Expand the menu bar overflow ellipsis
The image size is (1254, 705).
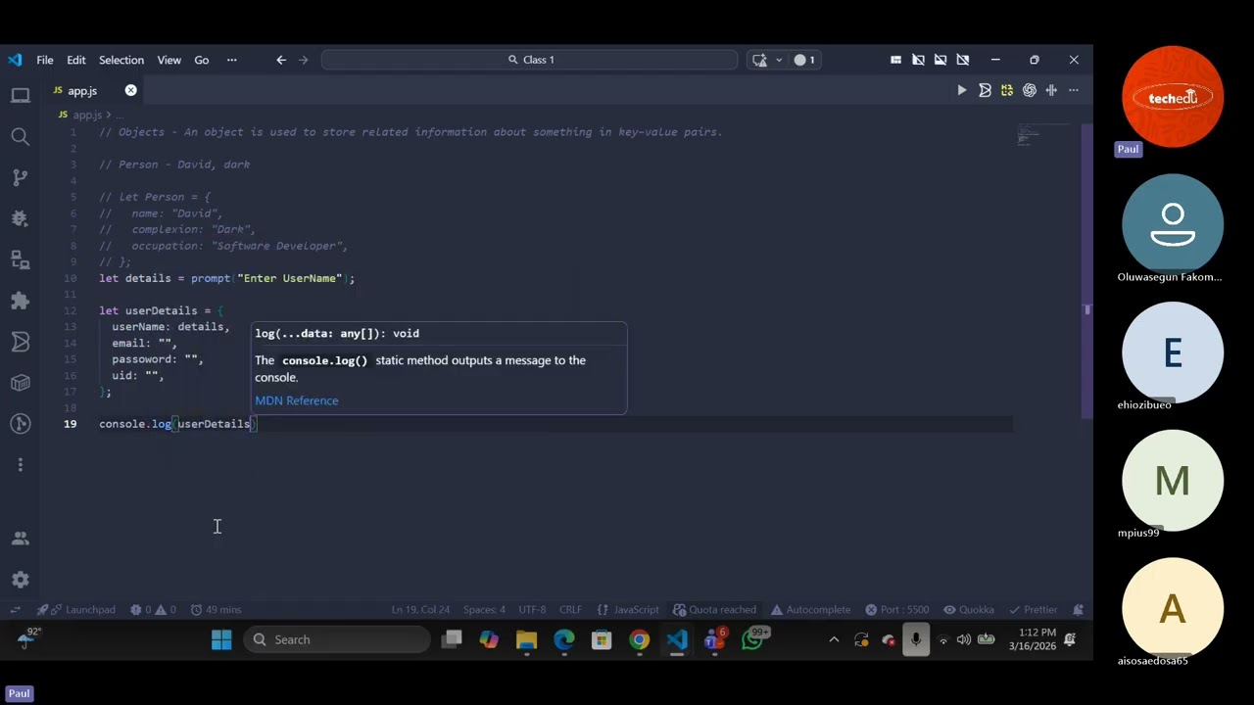point(231,60)
